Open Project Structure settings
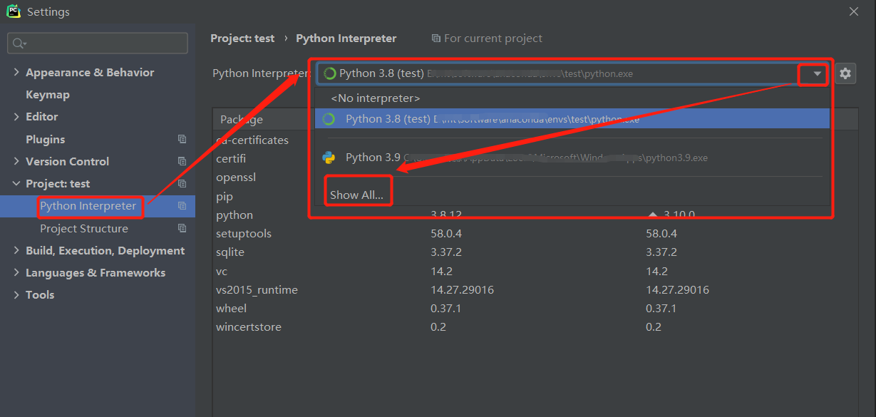The height and width of the screenshot is (417, 876). [x=84, y=228]
